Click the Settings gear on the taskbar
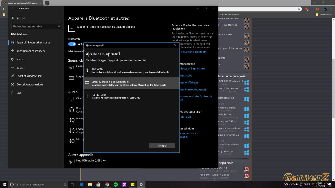The image size is (335, 188). [141, 184]
